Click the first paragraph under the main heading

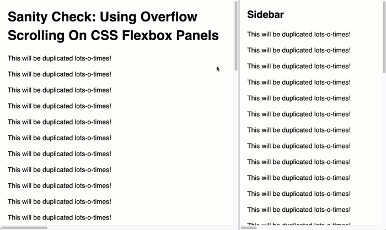tap(60, 58)
